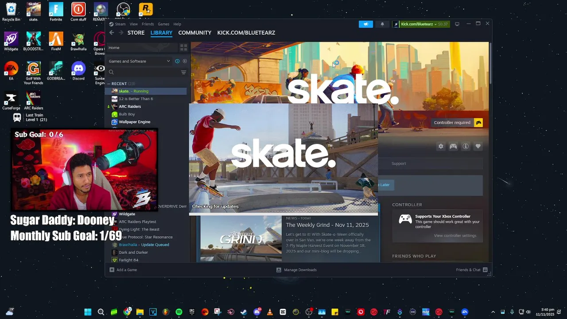Click Add a Game

(x=123, y=270)
